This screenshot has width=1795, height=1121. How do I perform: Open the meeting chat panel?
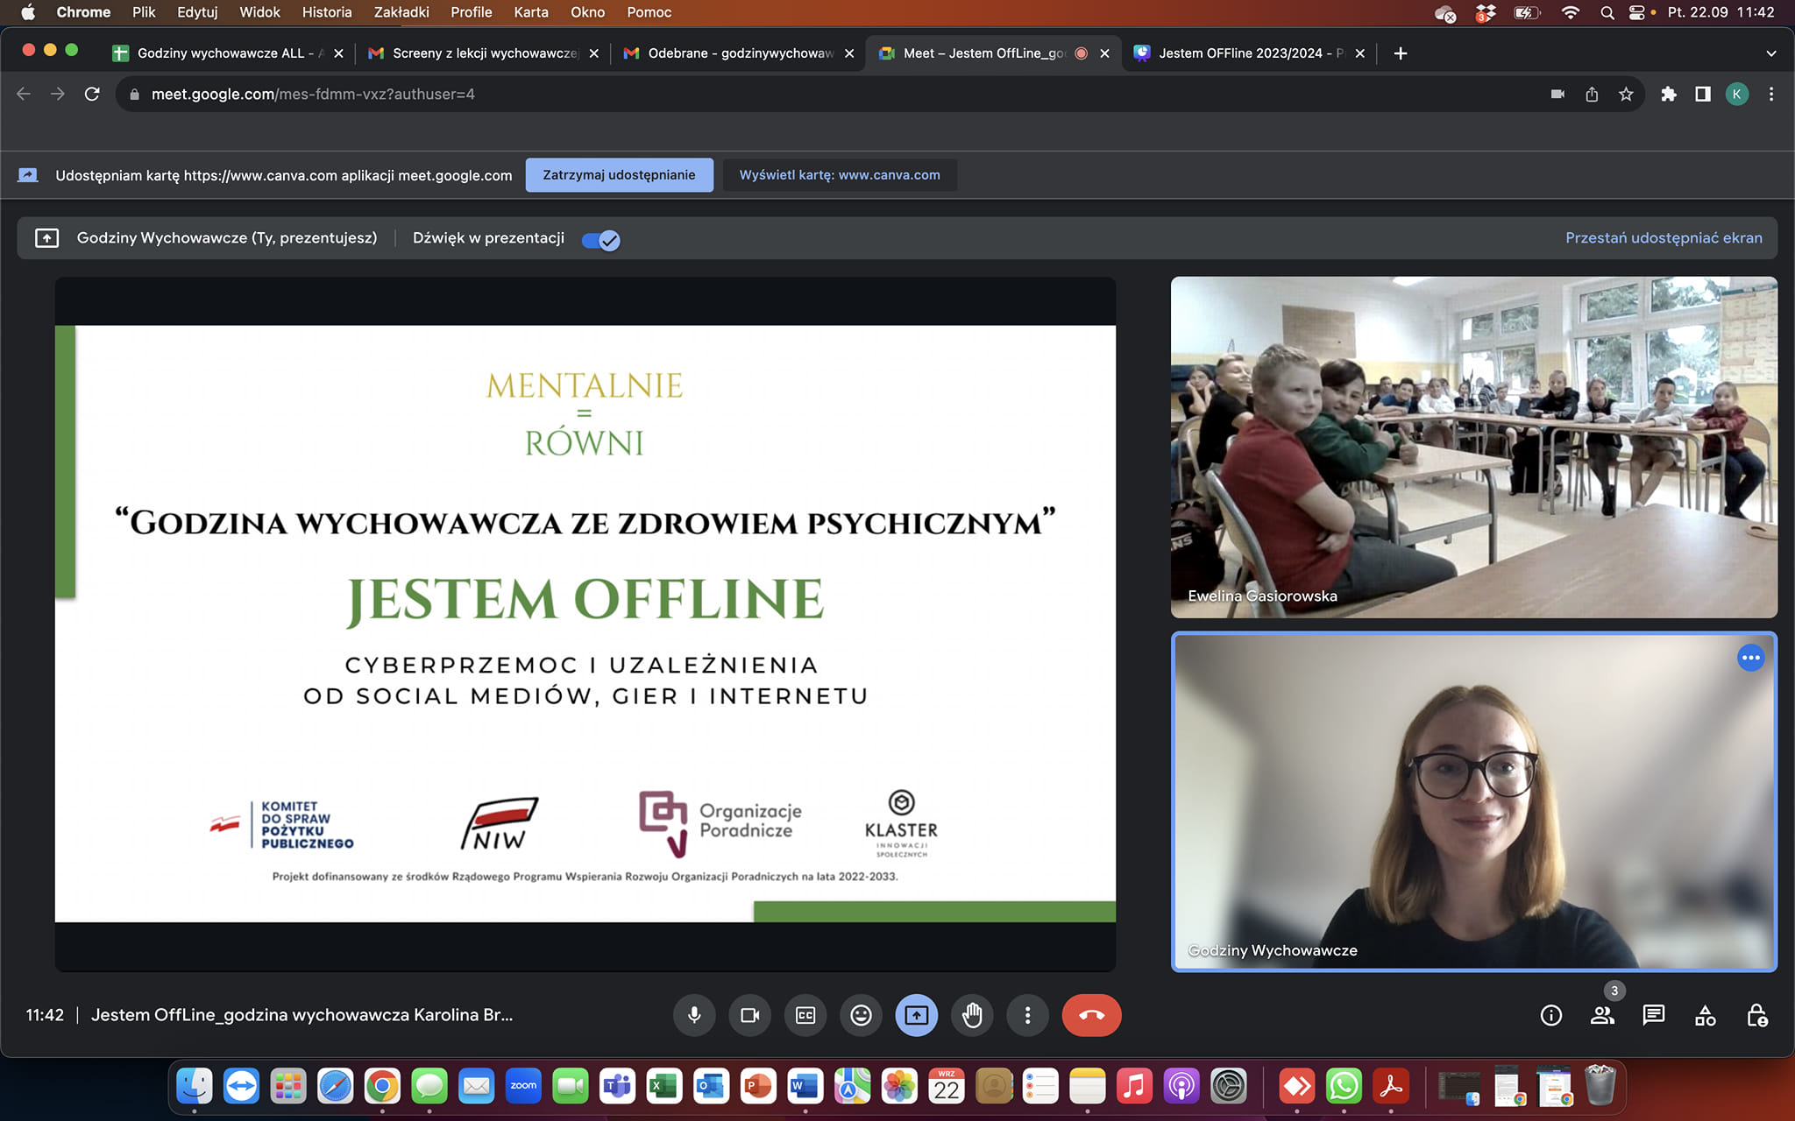[1654, 1015]
